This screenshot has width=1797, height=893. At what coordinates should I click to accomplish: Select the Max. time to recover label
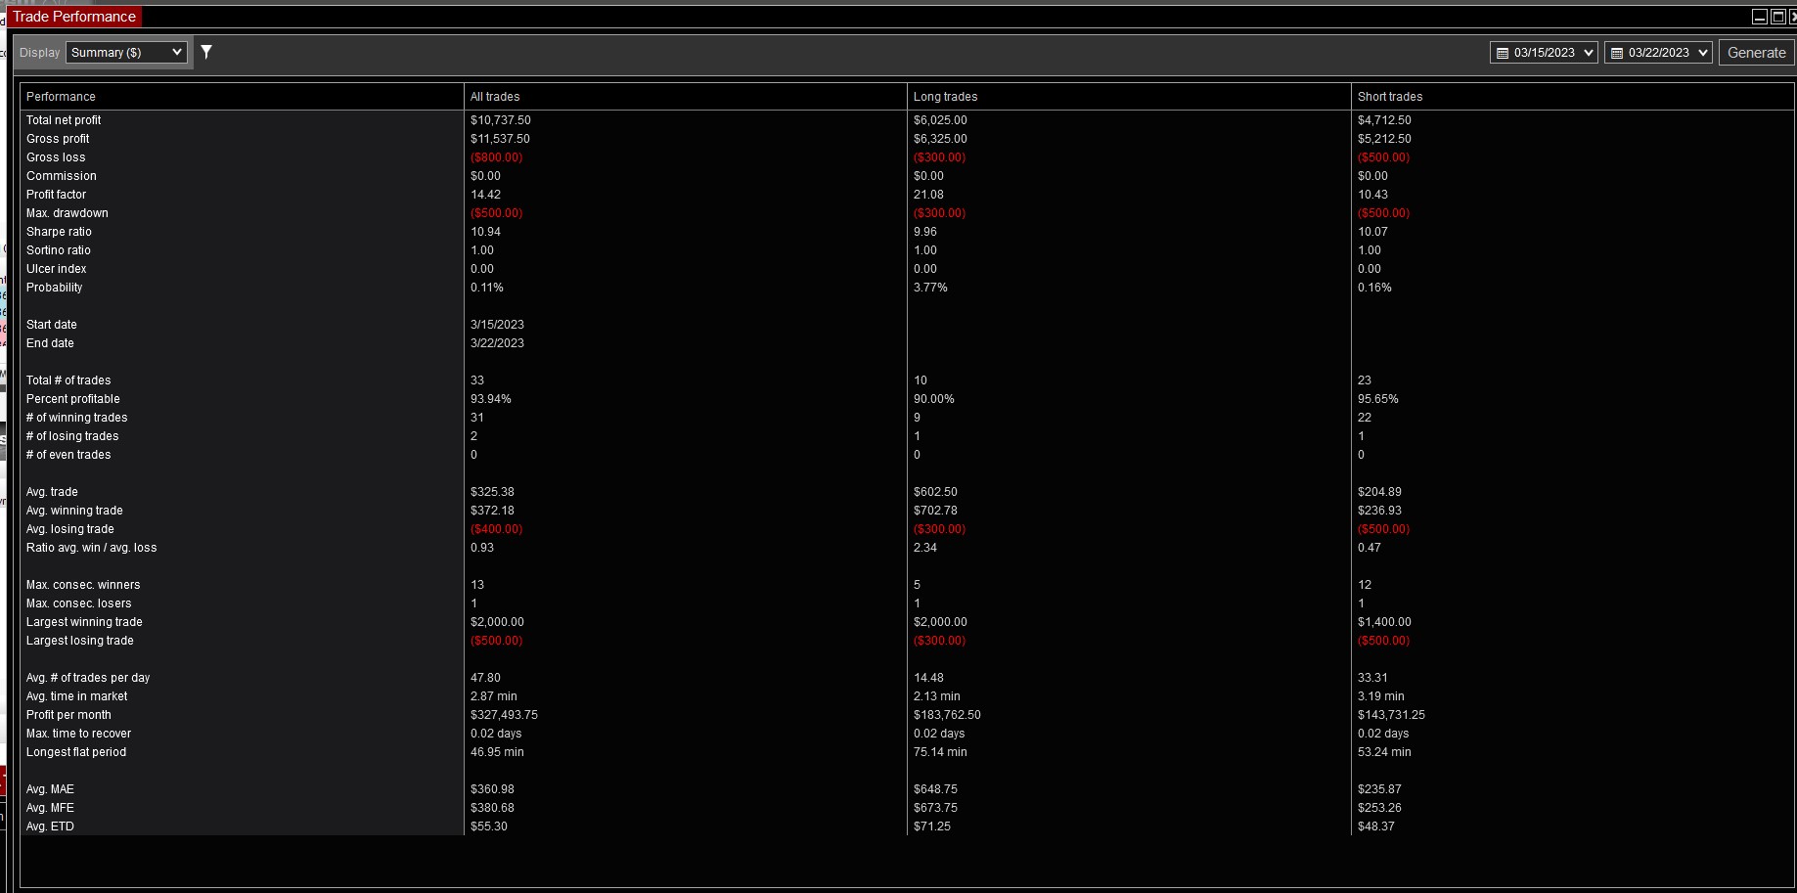click(79, 734)
